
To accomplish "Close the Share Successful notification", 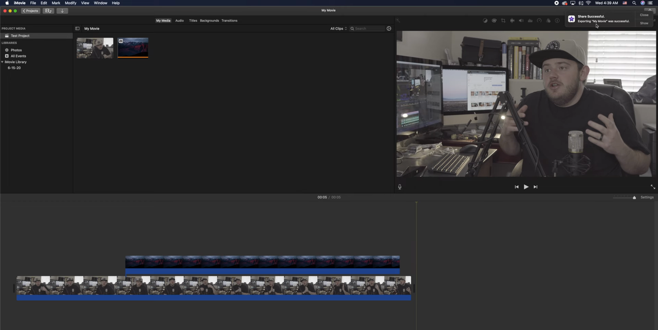I will click(644, 15).
